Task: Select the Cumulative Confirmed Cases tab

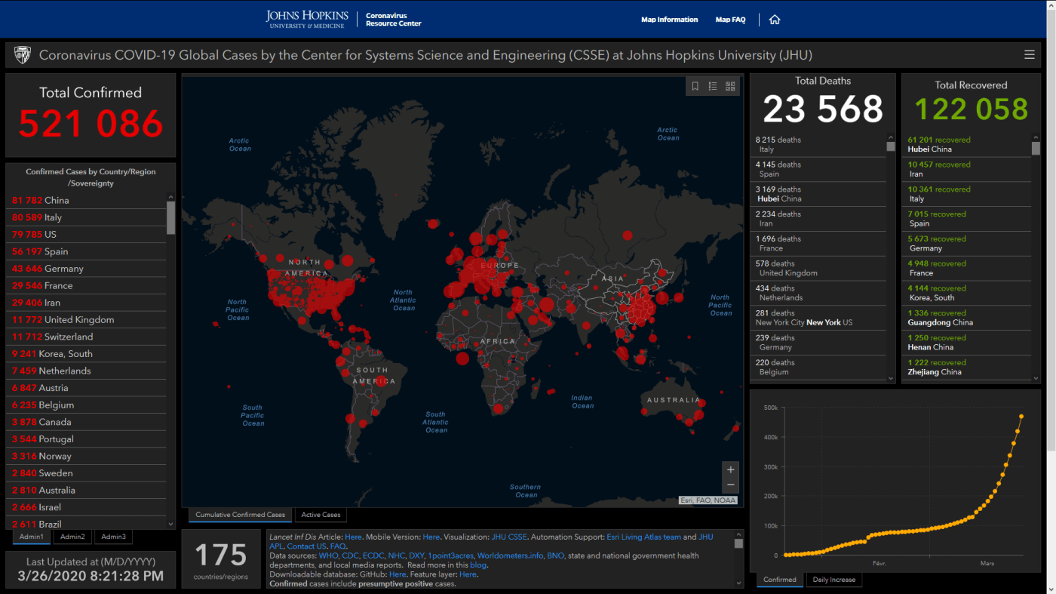Action: [x=240, y=515]
